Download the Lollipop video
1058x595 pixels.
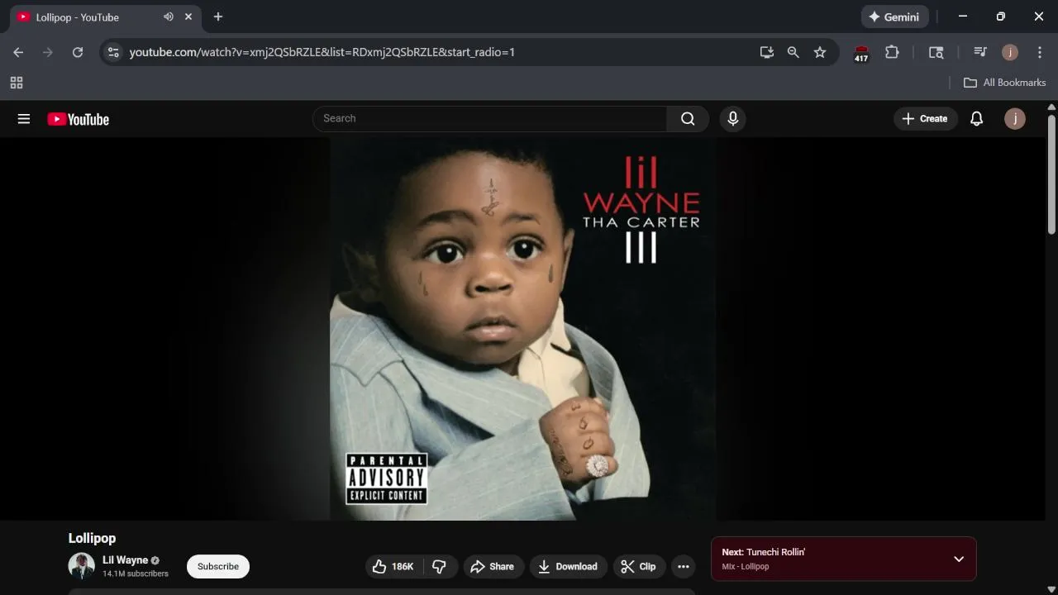[x=569, y=566]
